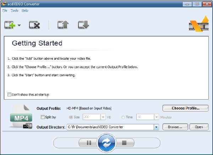Click the acdVIDEO logo at top right

[199, 24]
